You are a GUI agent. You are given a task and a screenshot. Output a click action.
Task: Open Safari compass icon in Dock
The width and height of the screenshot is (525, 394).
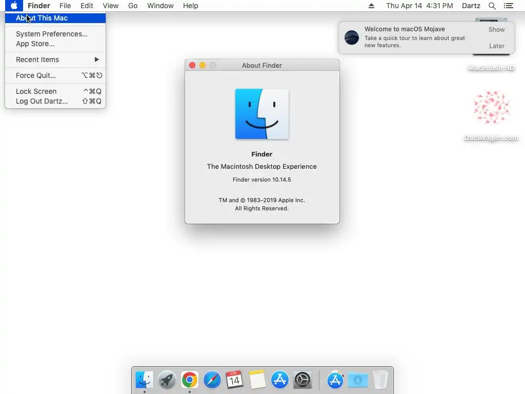(x=212, y=380)
